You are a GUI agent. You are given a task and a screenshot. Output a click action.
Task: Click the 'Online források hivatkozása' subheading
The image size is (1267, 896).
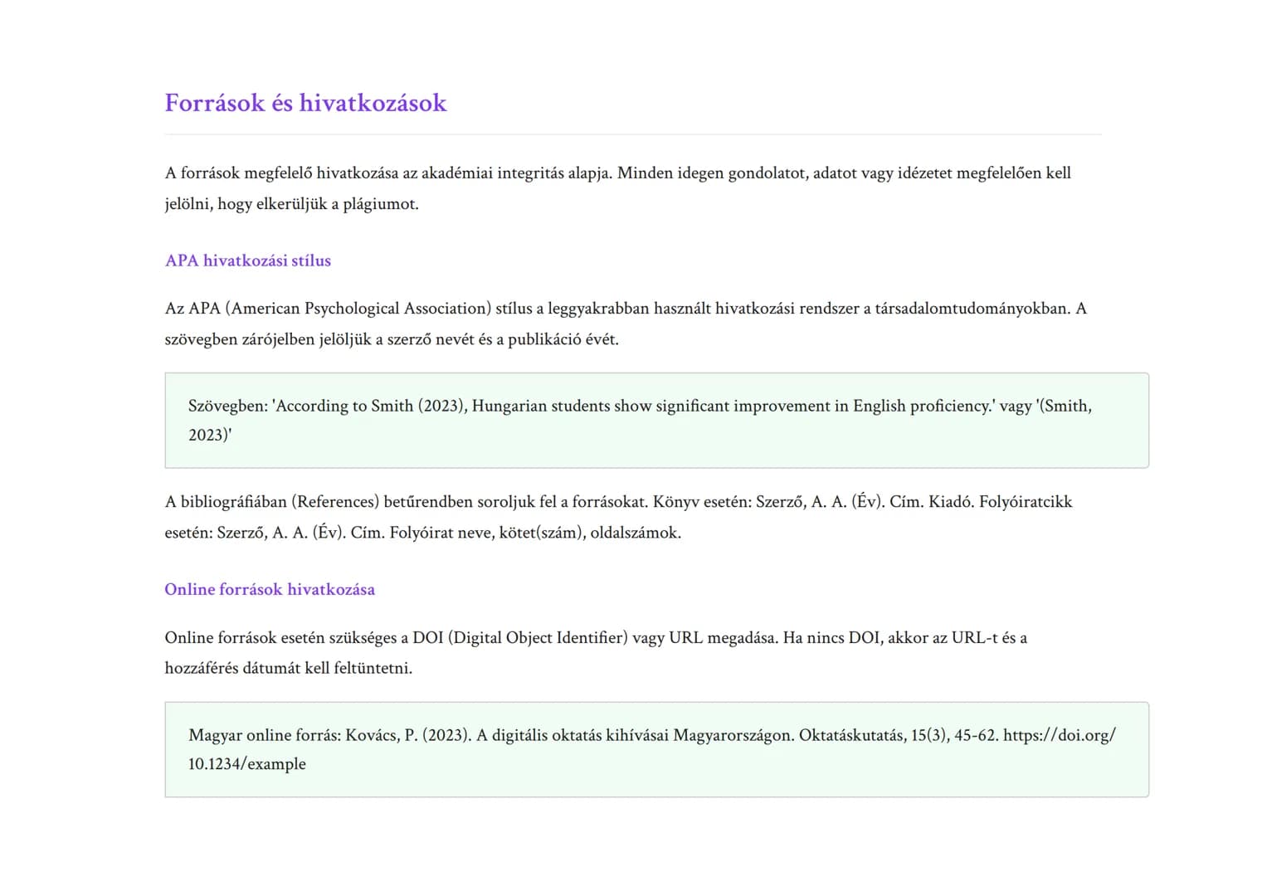coord(270,589)
